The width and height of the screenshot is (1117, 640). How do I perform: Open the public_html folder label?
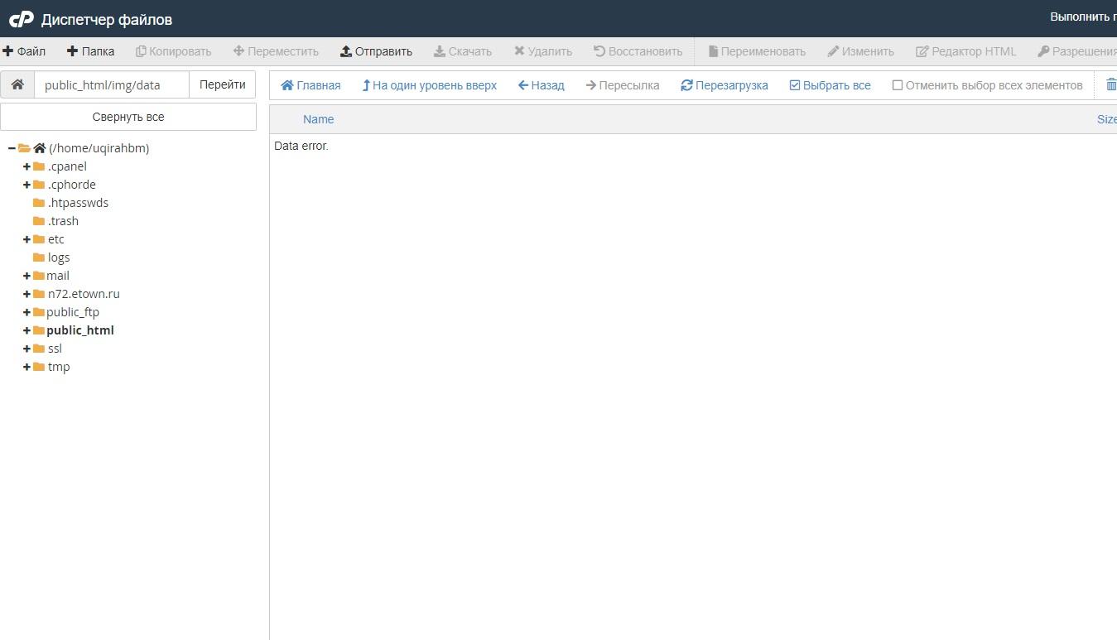point(80,330)
